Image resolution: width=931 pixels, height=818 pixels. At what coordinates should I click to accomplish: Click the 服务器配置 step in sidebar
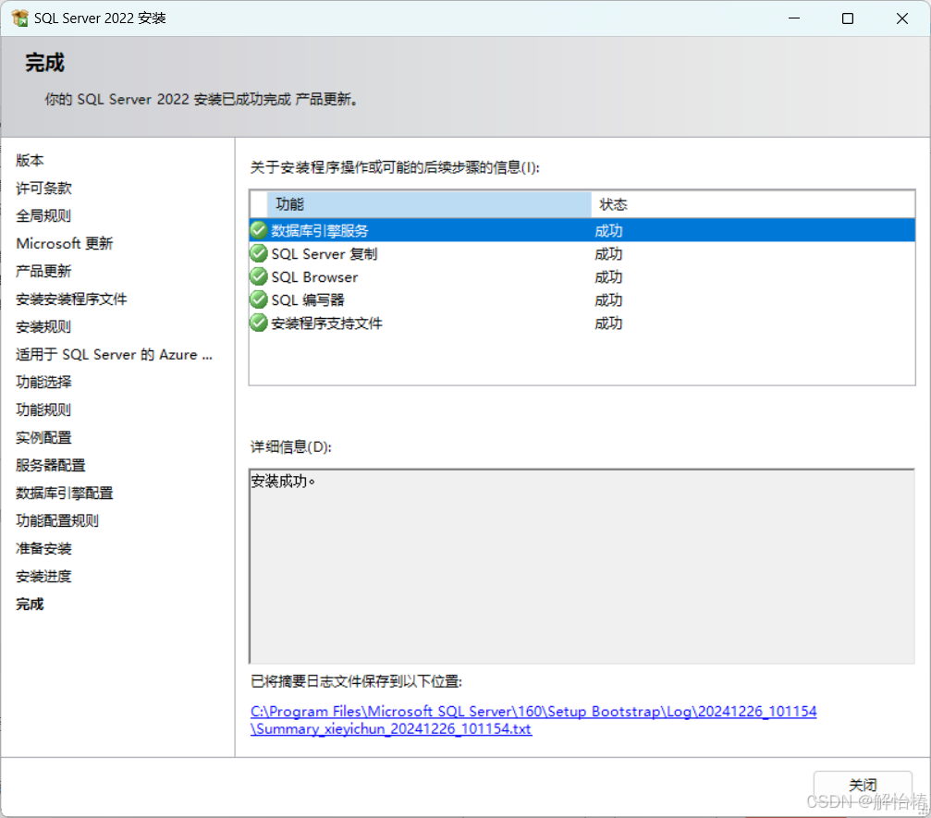[x=51, y=465]
